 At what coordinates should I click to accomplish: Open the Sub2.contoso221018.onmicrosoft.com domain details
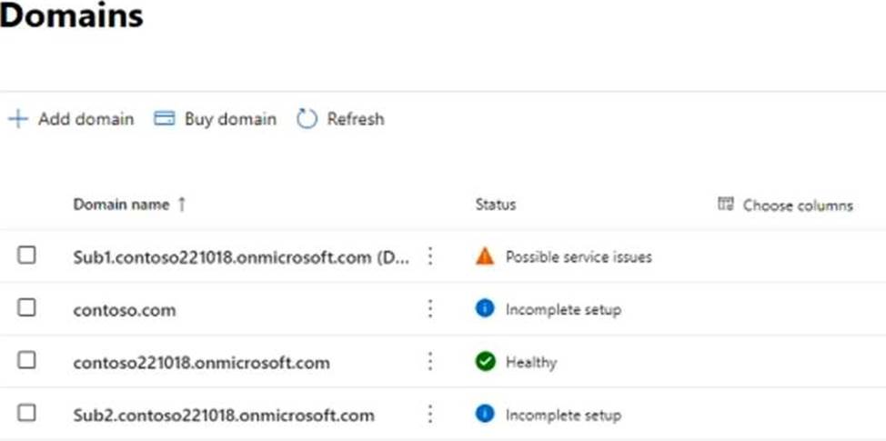[x=223, y=416]
